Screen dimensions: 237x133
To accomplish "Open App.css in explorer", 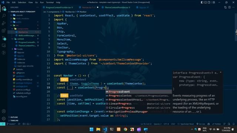I will (21, 52).
